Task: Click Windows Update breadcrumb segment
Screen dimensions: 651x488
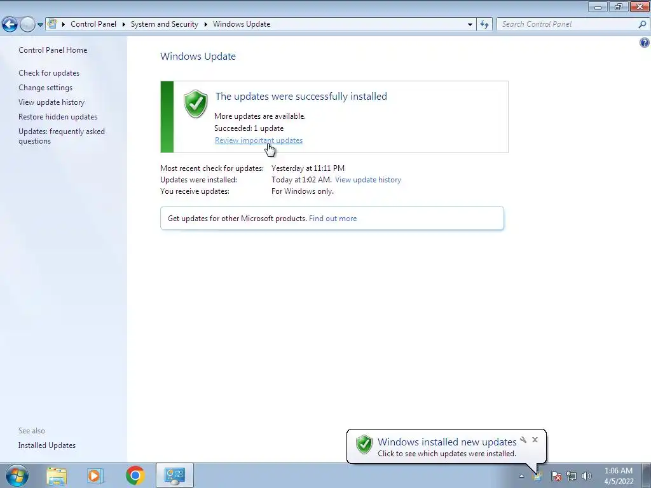Action: pos(242,24)
